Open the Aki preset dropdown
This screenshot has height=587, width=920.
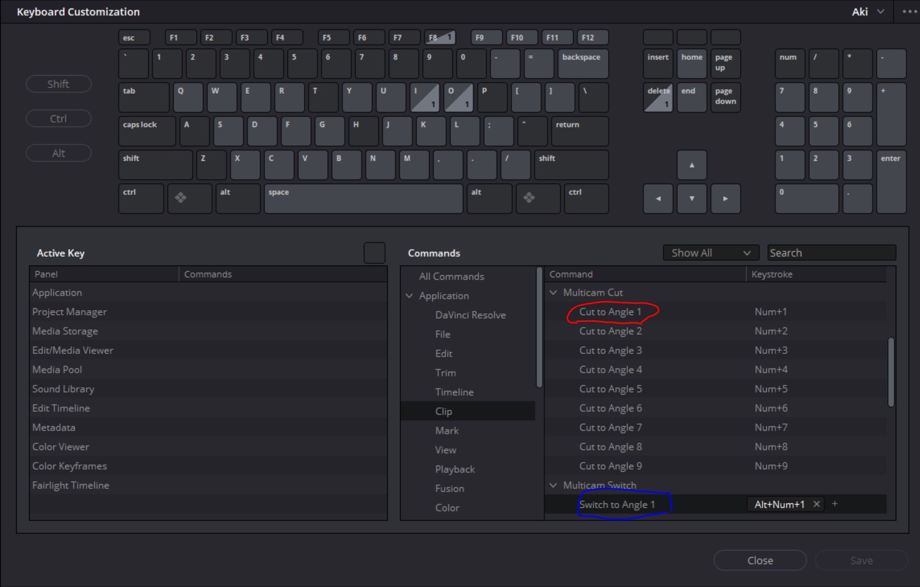coord(868,12)
